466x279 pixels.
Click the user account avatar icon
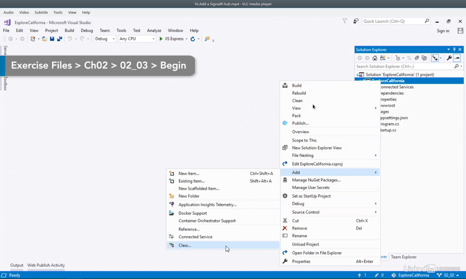460,31
